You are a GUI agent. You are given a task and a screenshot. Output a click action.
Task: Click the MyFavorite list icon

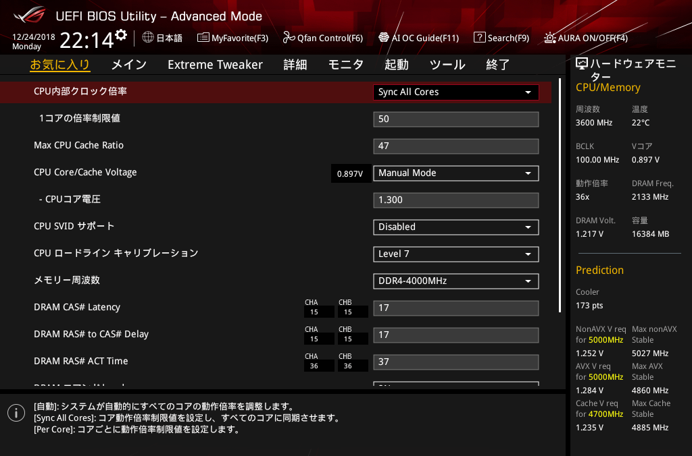click(203, 38)
